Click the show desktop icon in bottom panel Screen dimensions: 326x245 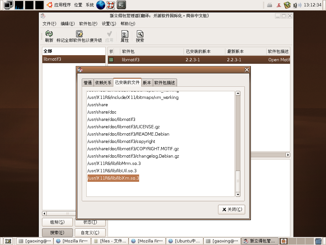[8, 241]
